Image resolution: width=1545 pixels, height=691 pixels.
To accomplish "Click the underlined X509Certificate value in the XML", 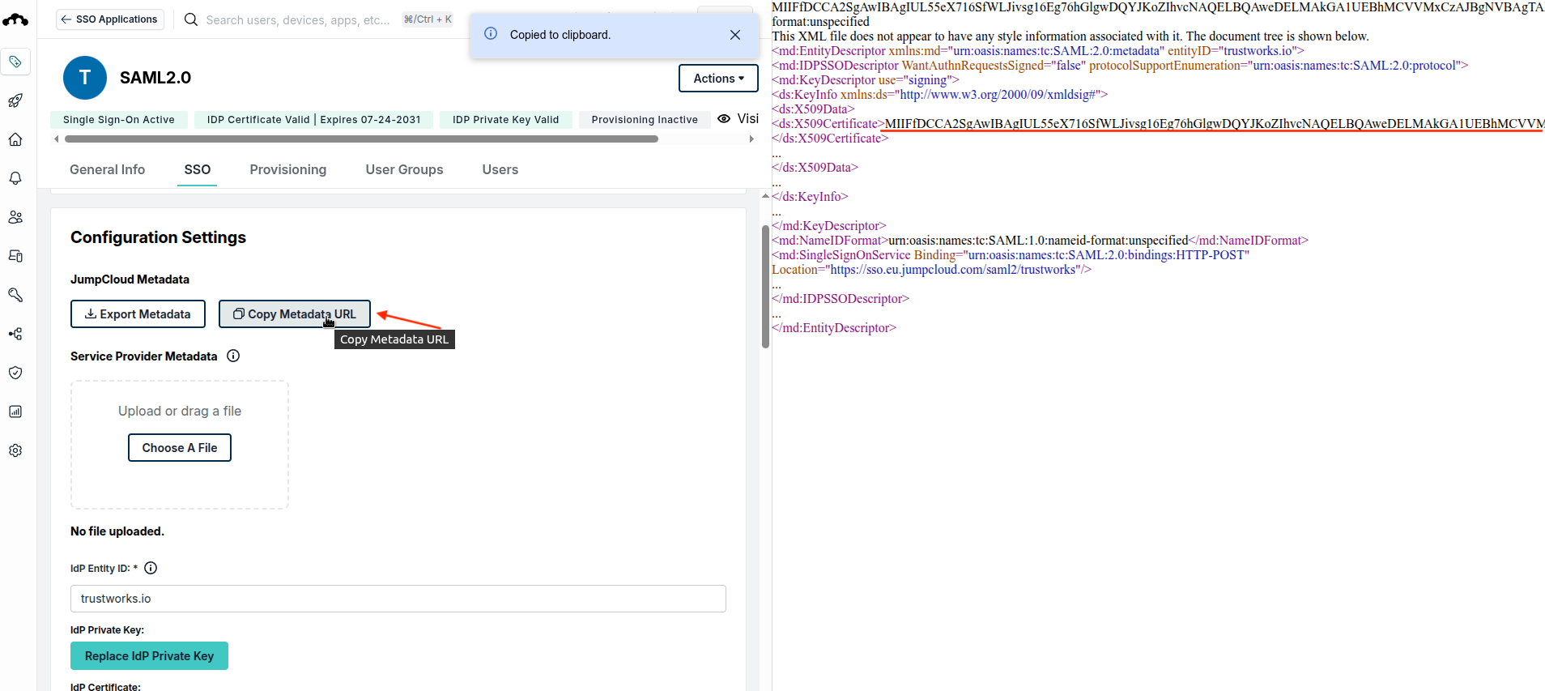I will coord(1215,124).
